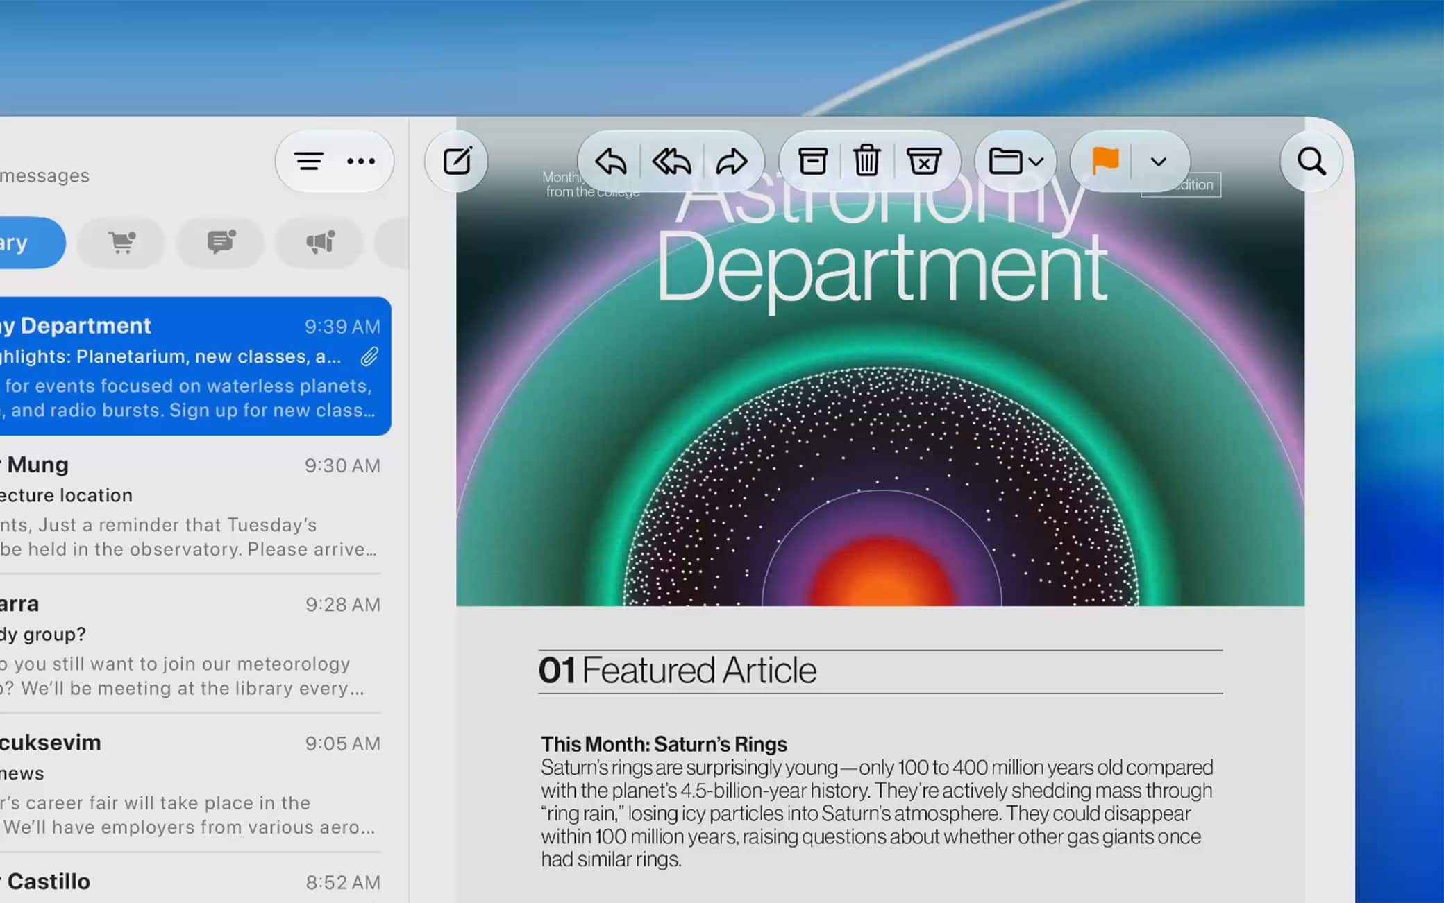Open the more options ellipsis menu
Image resolution: width=1444 pixels, height=903 pixels.
point(361,162)
